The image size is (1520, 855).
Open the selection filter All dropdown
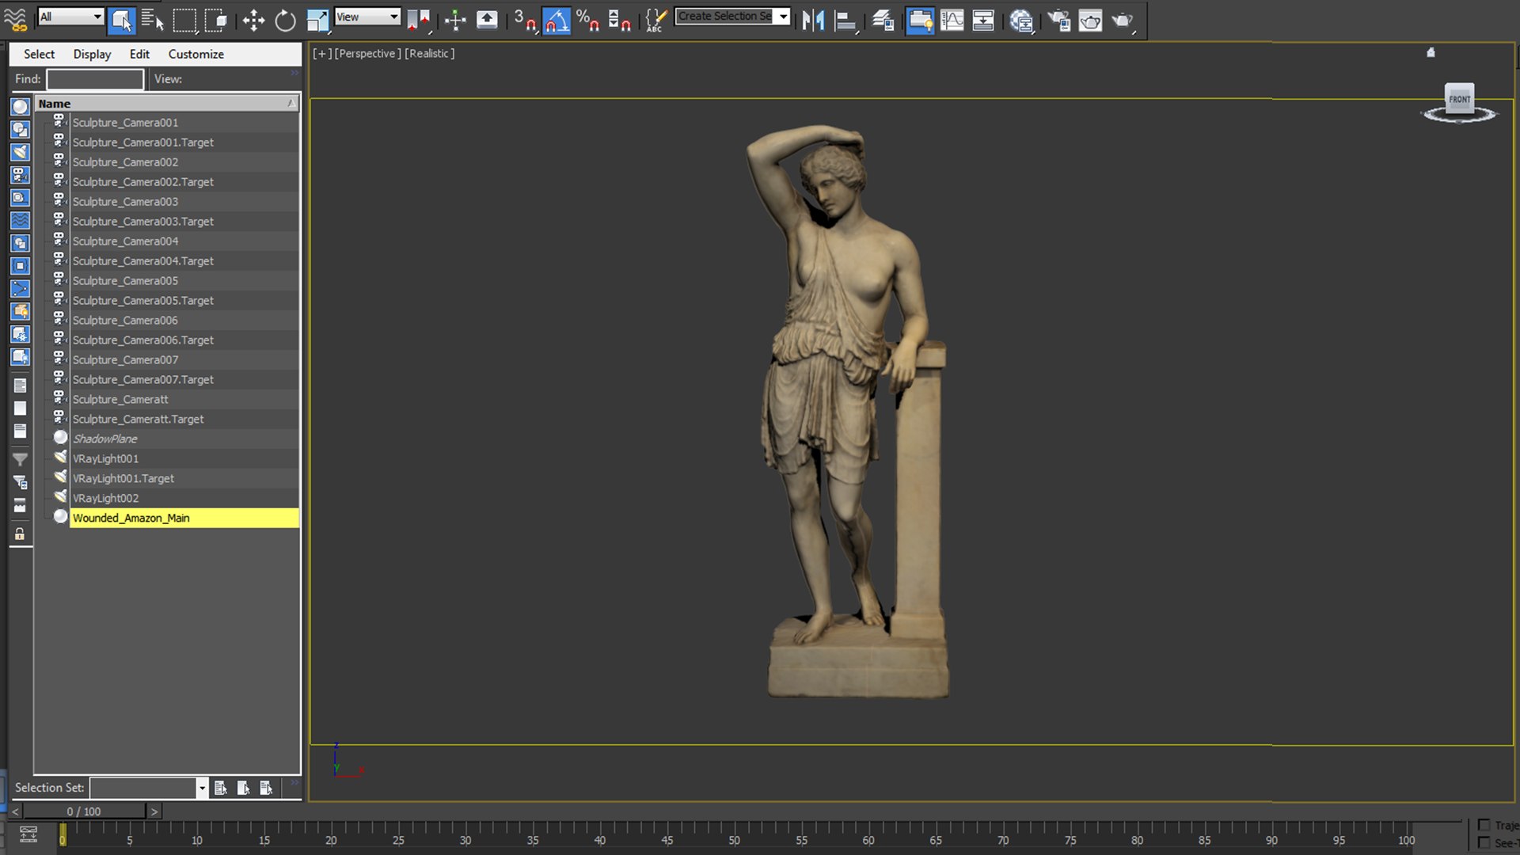[70, 17]
